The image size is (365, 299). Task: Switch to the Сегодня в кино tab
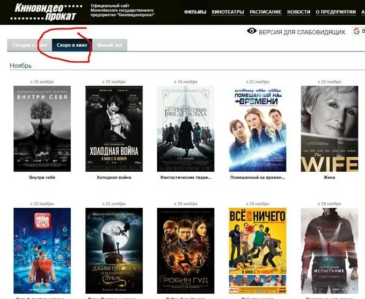pyautogui.click(x=30, y=45)
